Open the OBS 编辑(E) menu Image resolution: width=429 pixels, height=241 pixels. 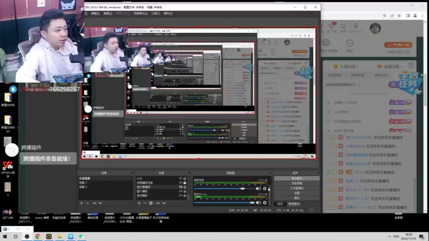point(95,13)
